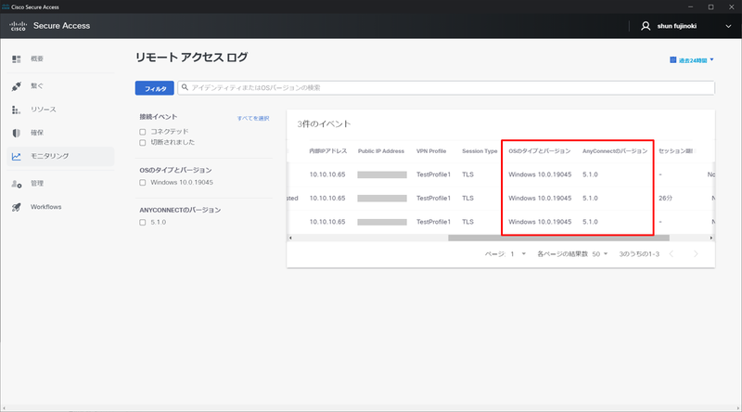Click the Resources icon in sidebar
This screenshot has height=412, width=742.
click(16, 109)
